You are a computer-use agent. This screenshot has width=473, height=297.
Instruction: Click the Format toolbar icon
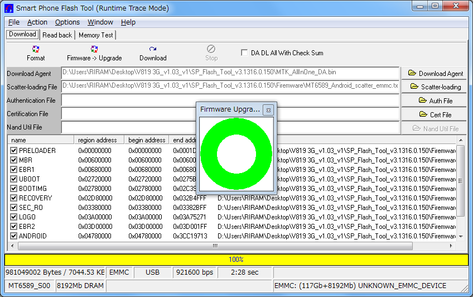(36, 49)
